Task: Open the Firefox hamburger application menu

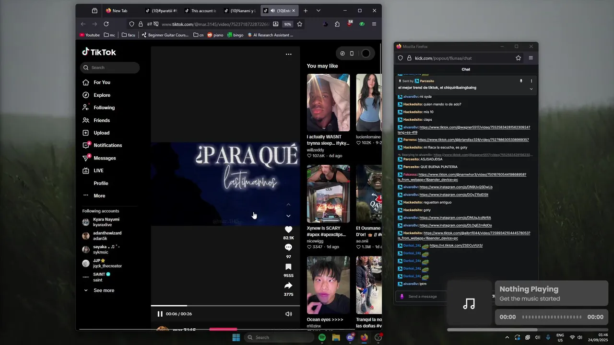Action: [x=374, y=24]
